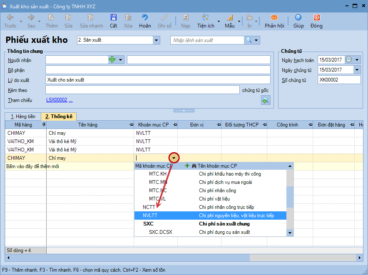Click green plus next to Người nhận
The width and height of the screenshot is (368, 275).
click(x=112, y=60)
